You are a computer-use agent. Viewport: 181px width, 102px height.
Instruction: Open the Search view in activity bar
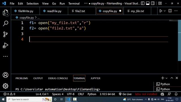5,23
